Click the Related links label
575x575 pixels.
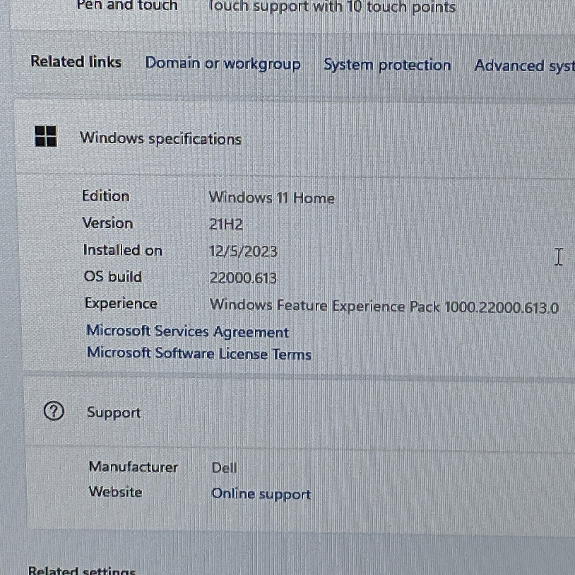(x=76, y=62)
